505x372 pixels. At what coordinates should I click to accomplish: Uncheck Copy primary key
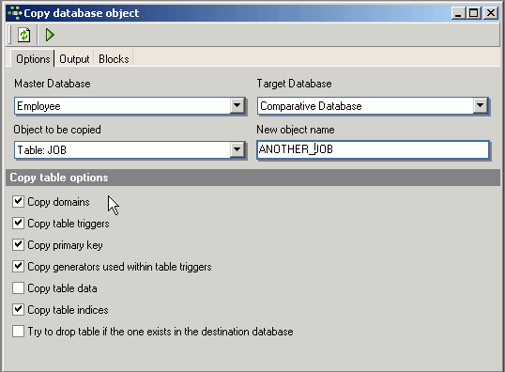click(19, 244)
